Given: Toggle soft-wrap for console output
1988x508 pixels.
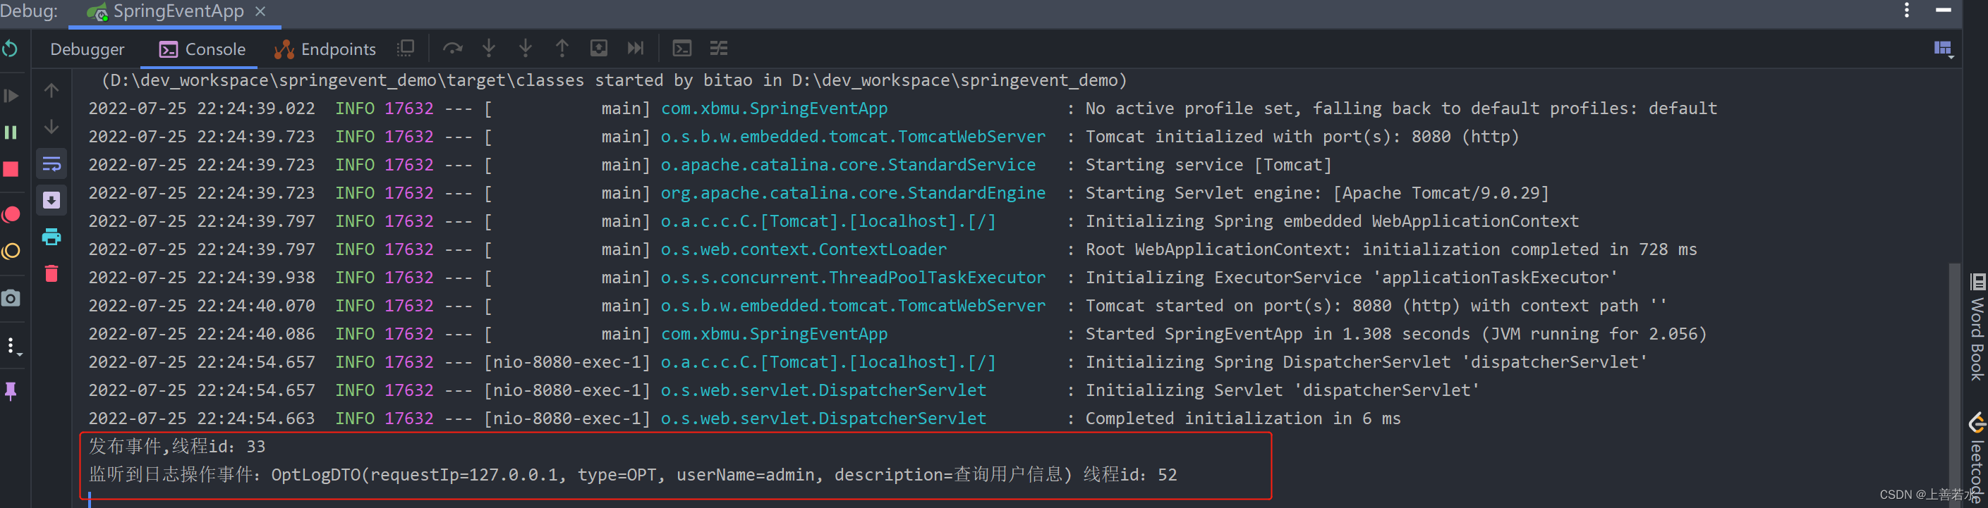Looking at the screenshot, I should tap(51, 163).
